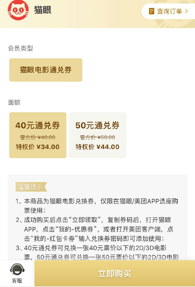The image size is (195, 287).
Task: Tap the customer service headset icon
Action: pos(17,270)
